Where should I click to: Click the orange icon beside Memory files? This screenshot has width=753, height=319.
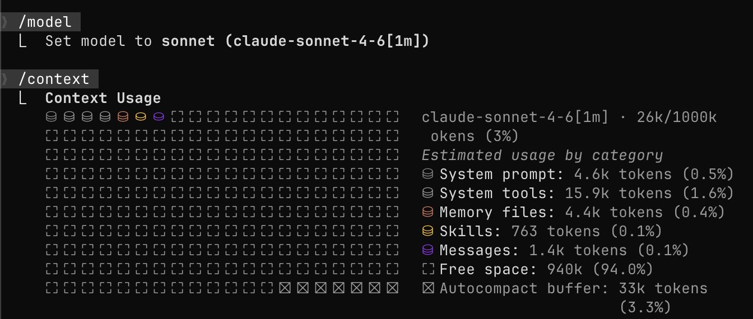[x=428, y=212]
